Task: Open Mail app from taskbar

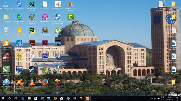Action: pos(62,98)
